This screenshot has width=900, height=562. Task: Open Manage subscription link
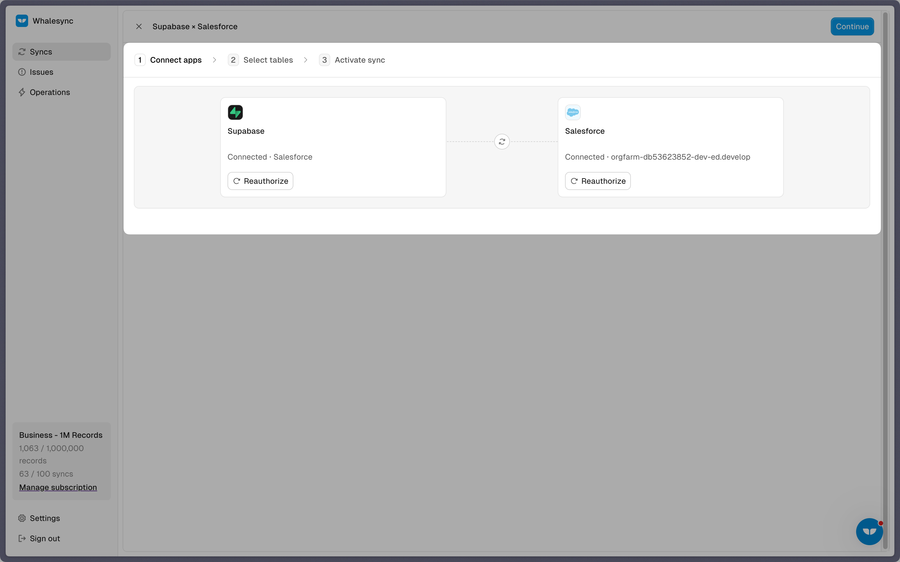58,487
